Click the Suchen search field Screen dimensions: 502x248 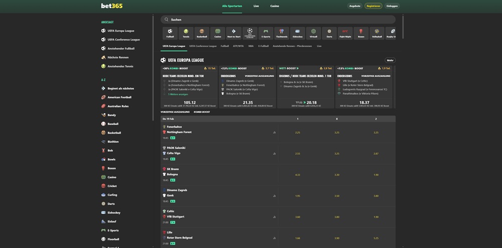[278, 20]
